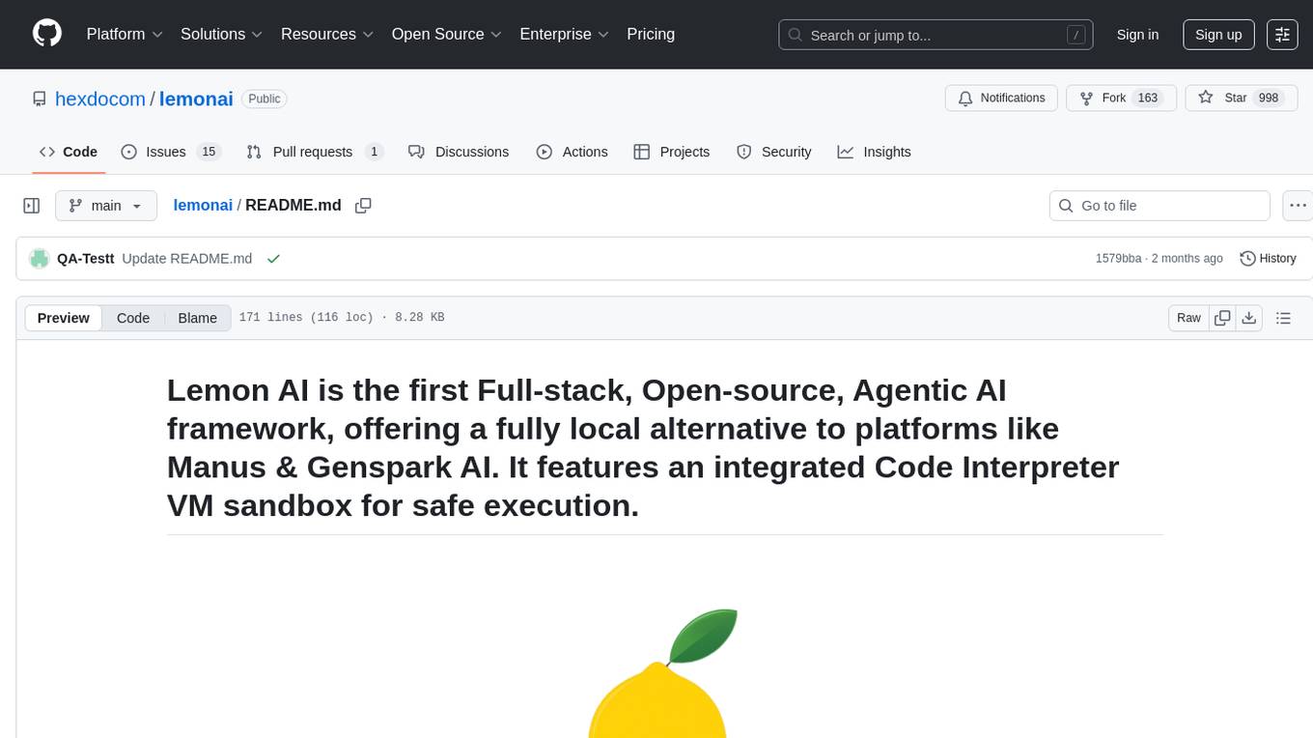Open the Insights tab

point(874,152)
